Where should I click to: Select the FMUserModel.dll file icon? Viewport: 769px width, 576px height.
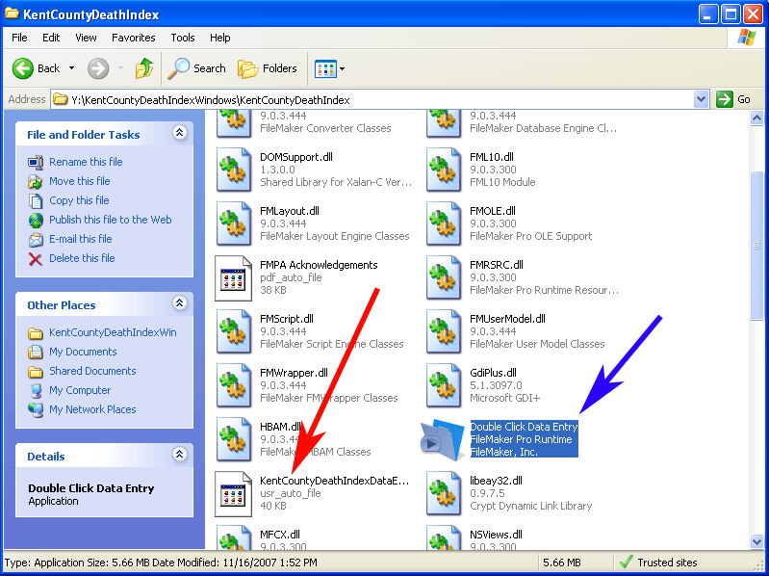click(444, 331)
